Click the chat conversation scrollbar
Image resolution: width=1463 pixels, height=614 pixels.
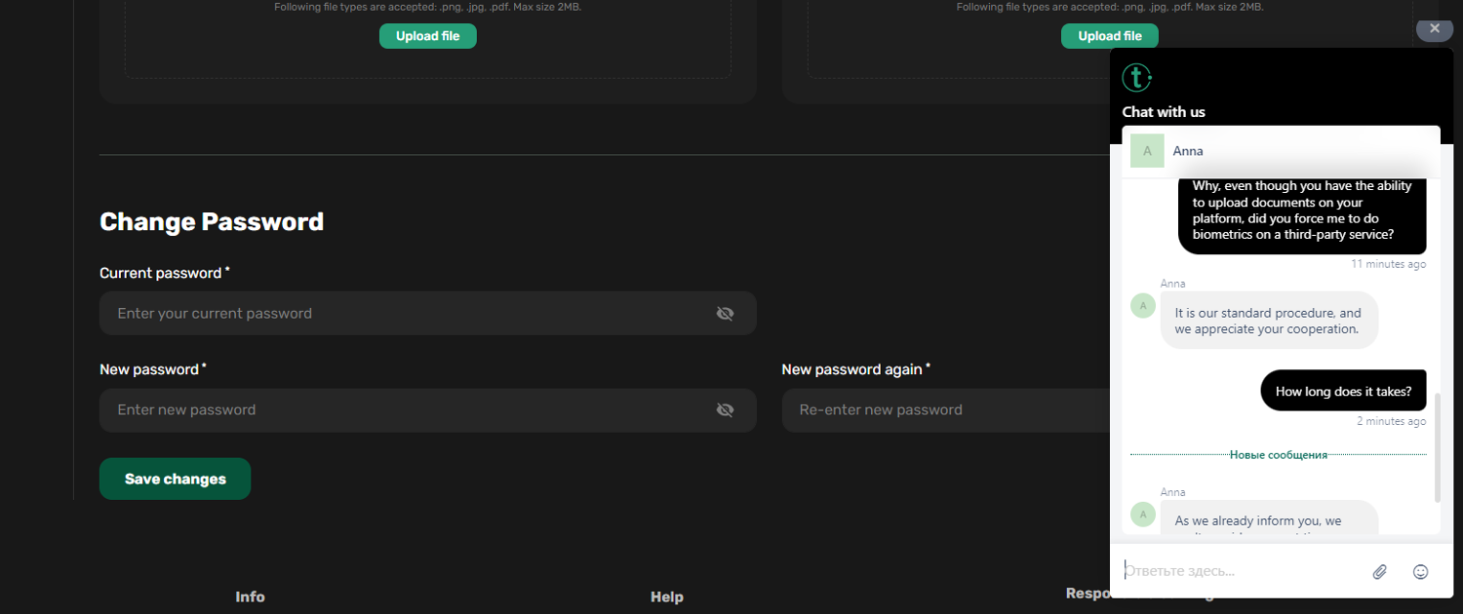(x=1437, y=448)
